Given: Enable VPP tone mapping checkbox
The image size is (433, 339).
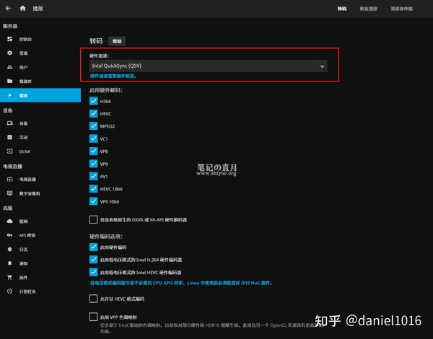Looking at the screenshot, I should pos(93,317).
